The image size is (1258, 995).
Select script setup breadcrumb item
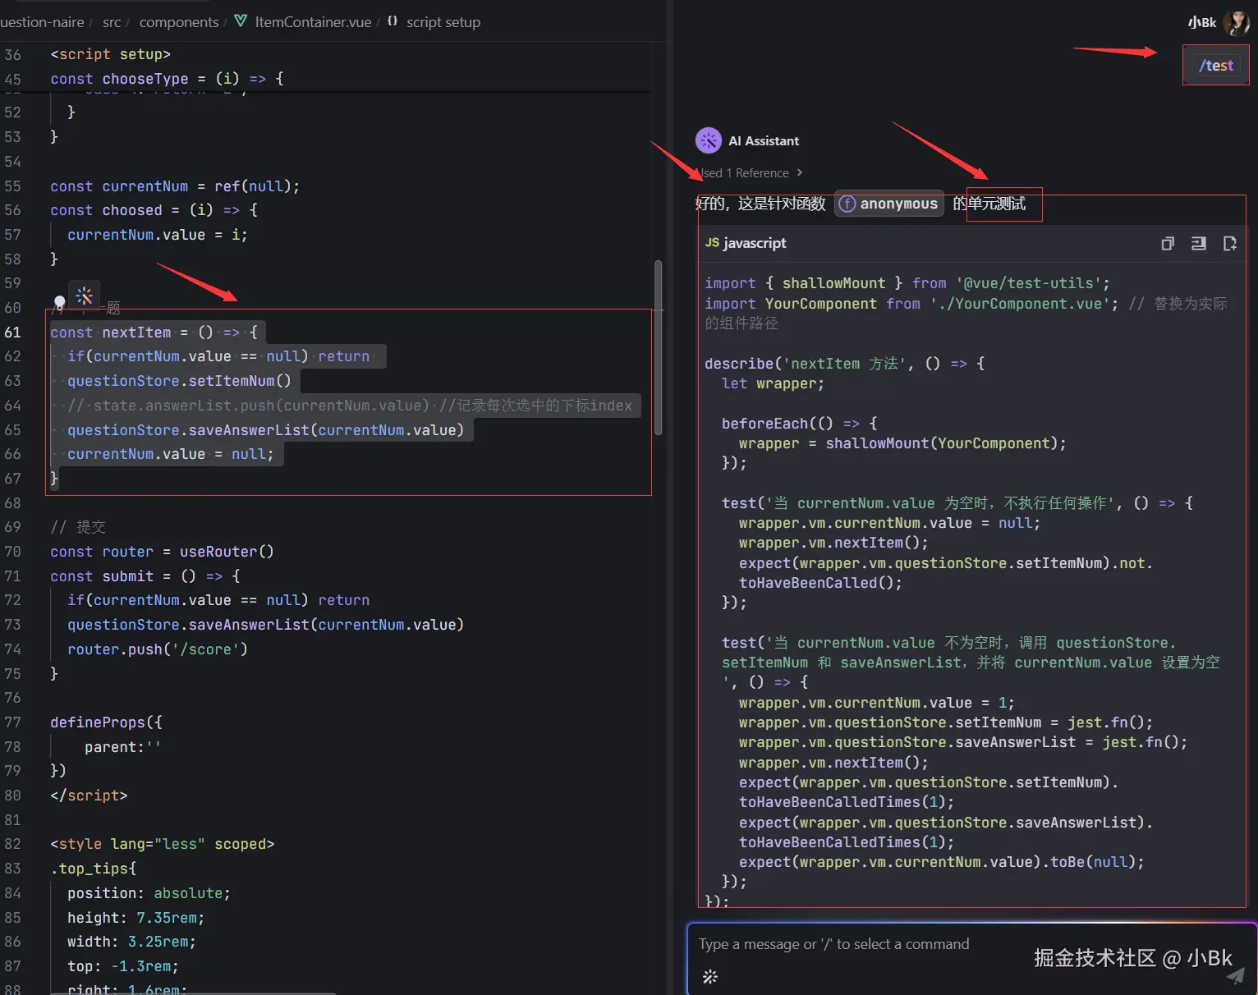443,22
